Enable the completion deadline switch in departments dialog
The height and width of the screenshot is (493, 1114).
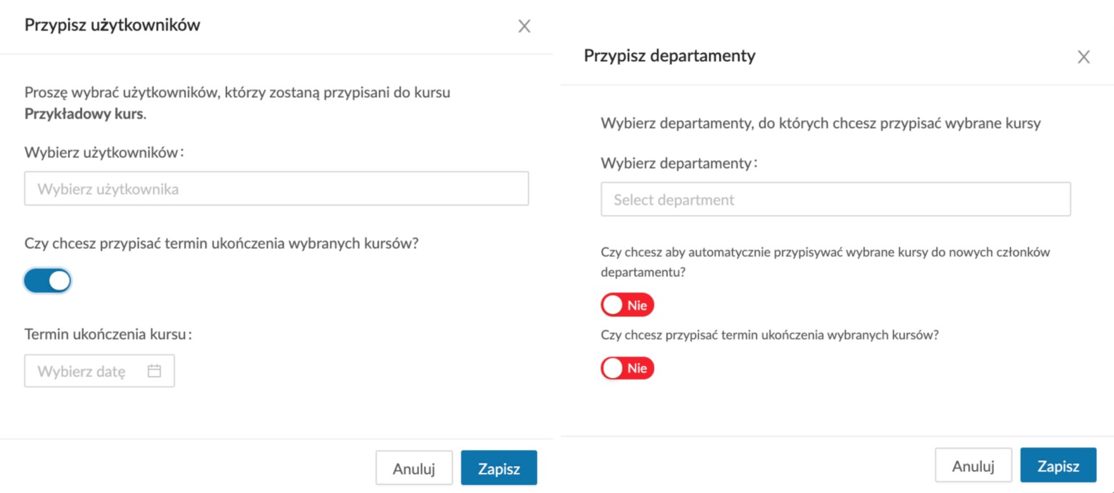tap(627, 368)
